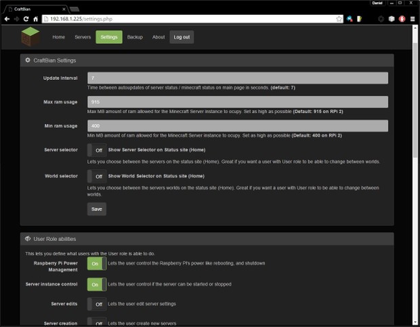The image size is (420, 327).
Task: Open the Home nav item
Action: [59, 37]
